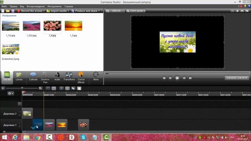Toggle full screen preview icon
Viewport: 251px width, 141px height.
coord(242,11)
